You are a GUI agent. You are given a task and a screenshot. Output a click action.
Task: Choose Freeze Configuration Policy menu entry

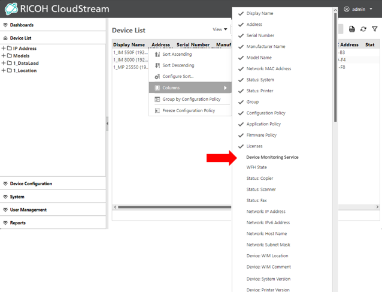[189, 111]
